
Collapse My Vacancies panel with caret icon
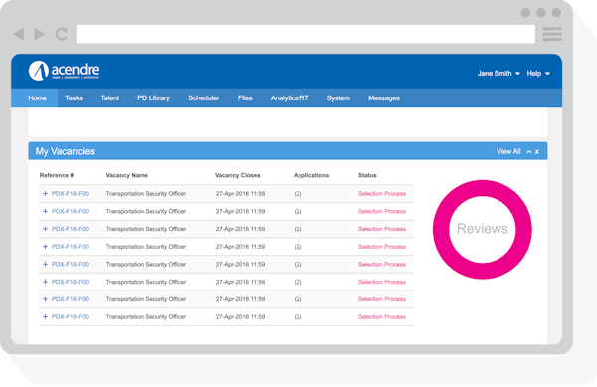point(529,152)
